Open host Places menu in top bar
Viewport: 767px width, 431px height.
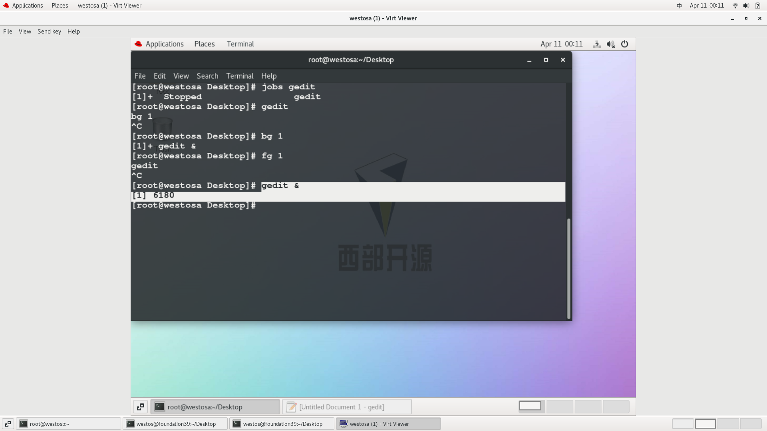pos(60,6)
